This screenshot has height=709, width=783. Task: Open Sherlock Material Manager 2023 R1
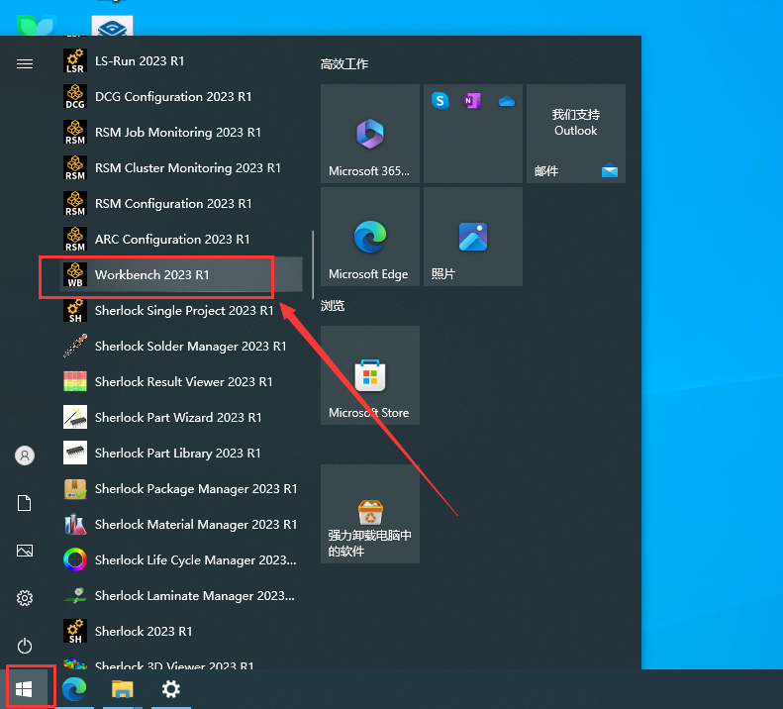point(195,525)
